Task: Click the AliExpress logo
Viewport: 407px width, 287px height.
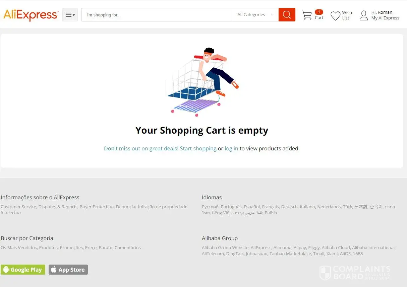Action: 31,15
